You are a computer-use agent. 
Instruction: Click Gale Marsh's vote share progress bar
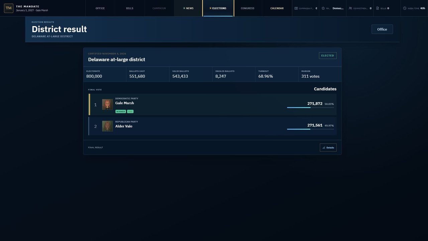click(x=310, y=107)
